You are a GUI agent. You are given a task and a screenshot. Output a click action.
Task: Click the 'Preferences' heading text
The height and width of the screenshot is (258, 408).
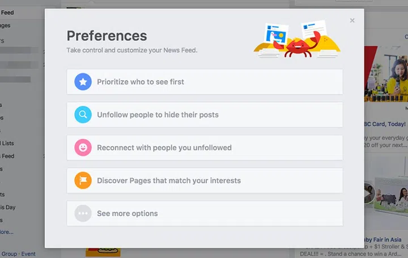click(x=107, y=36)
